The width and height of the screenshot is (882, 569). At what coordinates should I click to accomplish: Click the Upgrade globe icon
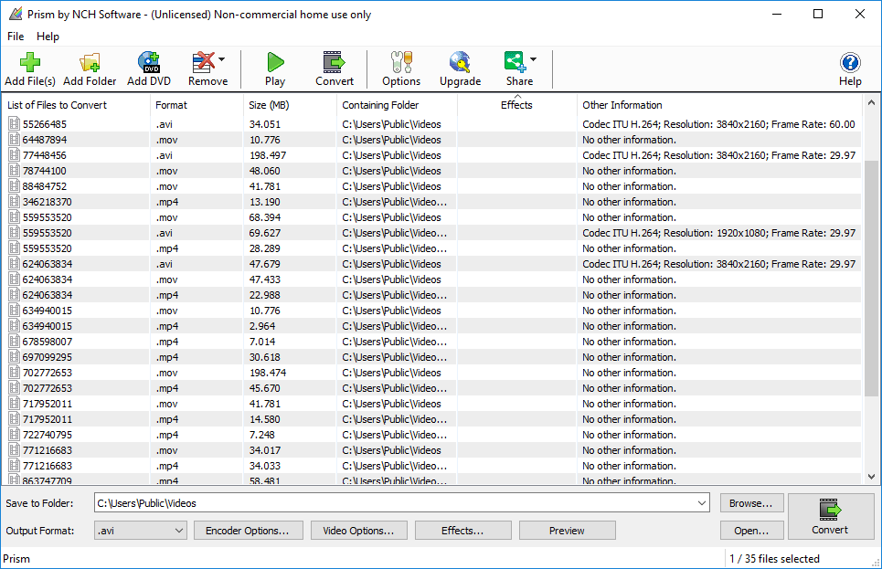click(459, 62)
